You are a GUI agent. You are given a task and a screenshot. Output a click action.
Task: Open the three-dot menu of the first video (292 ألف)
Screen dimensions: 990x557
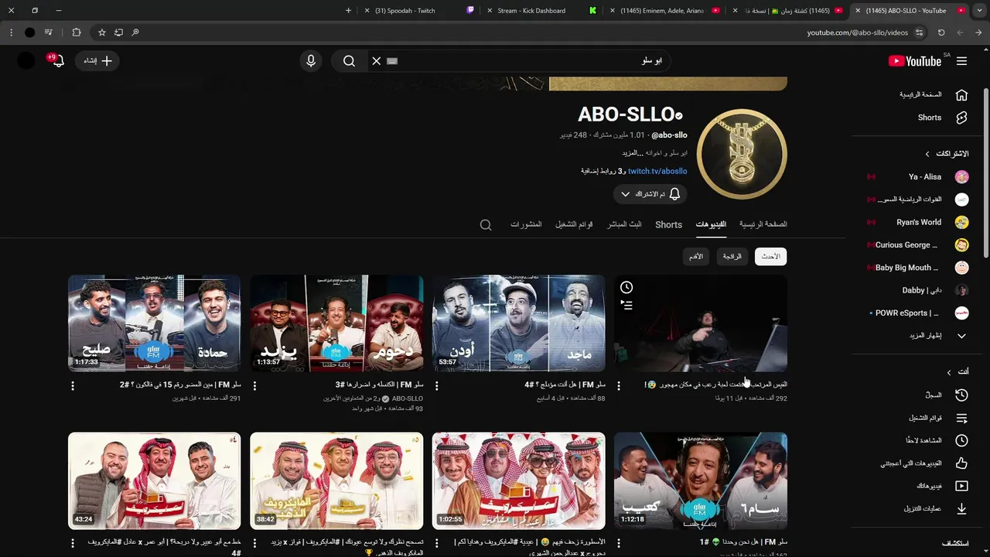pos(619,385)
